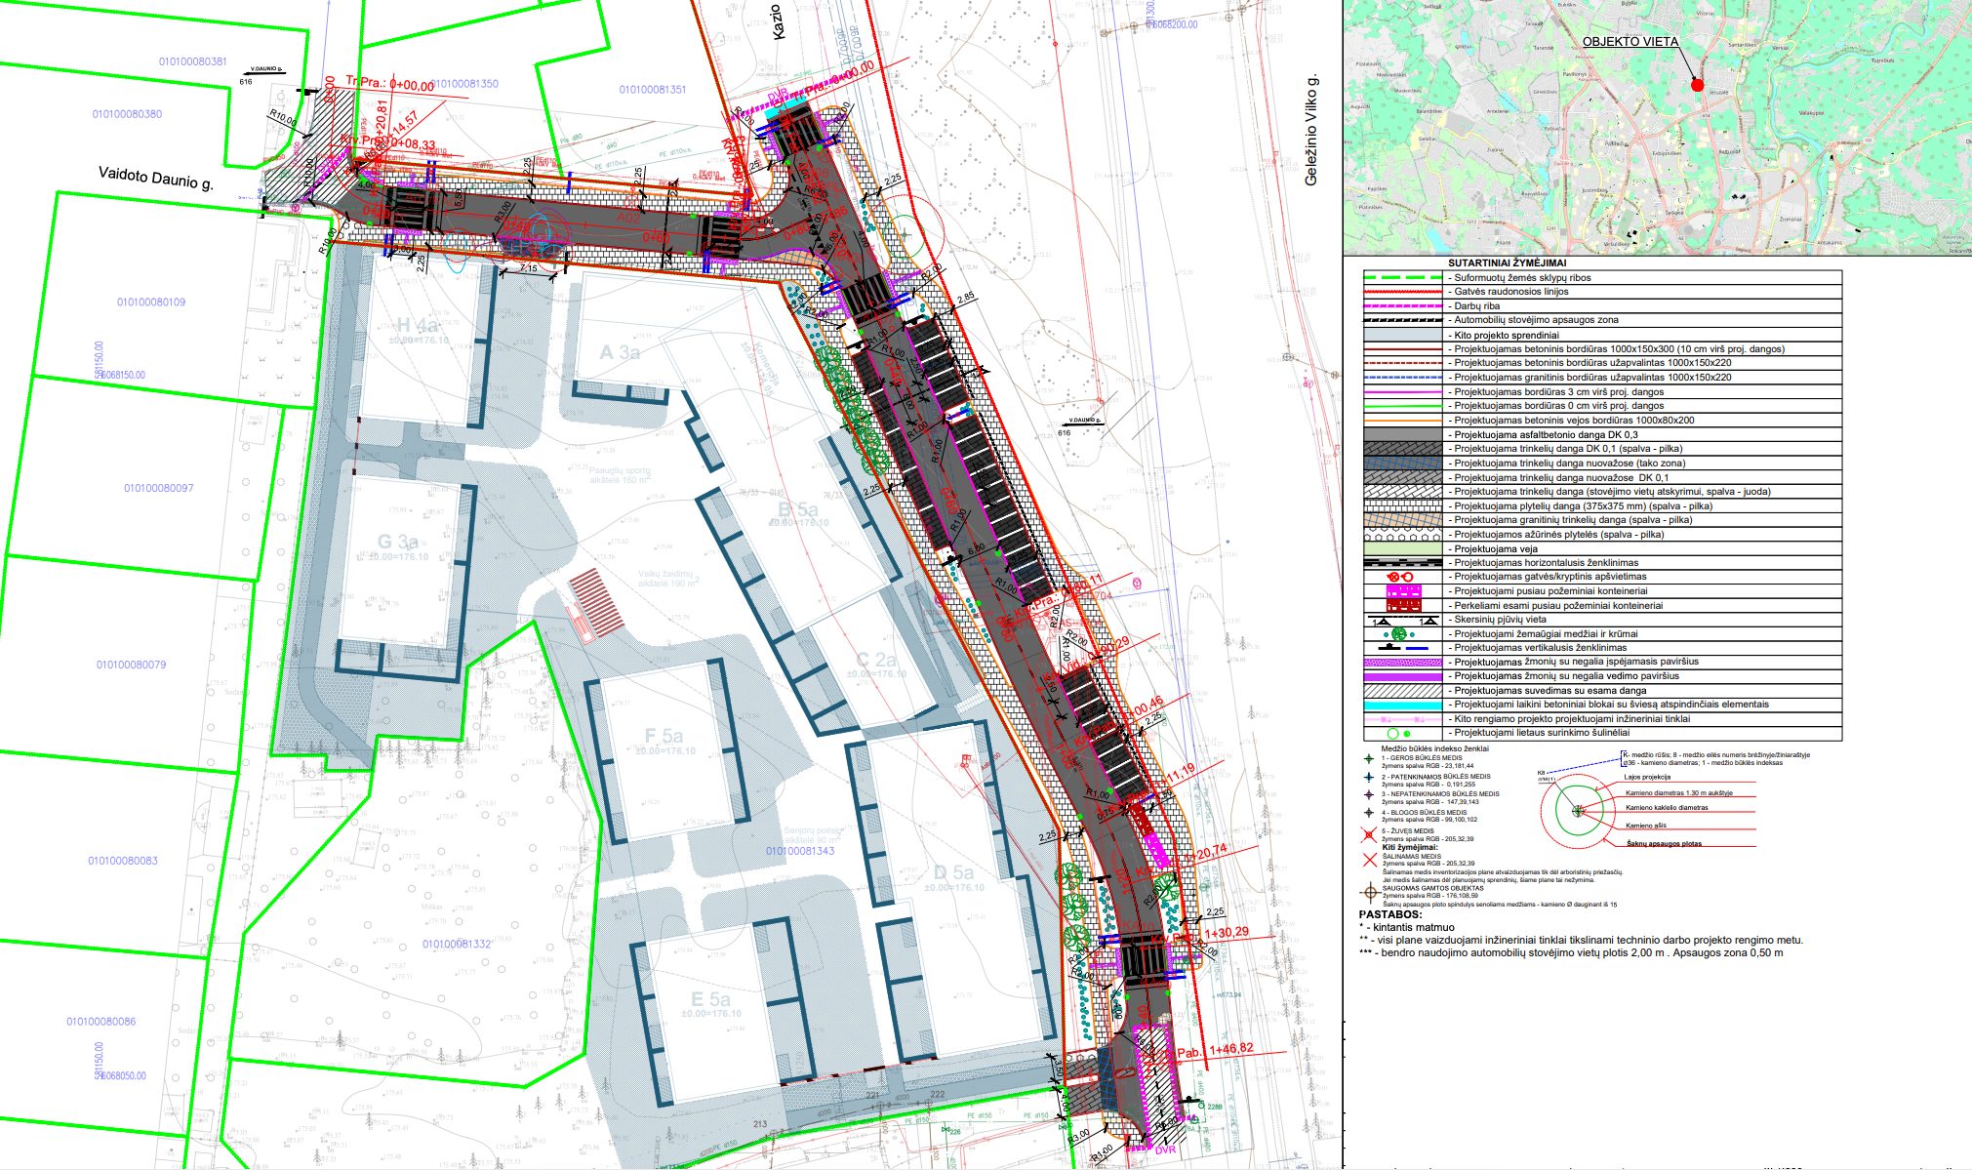The image size is (1972, 1170).
Task: Click the purple guiding surface legend swatch
Action: point(1403,676)
